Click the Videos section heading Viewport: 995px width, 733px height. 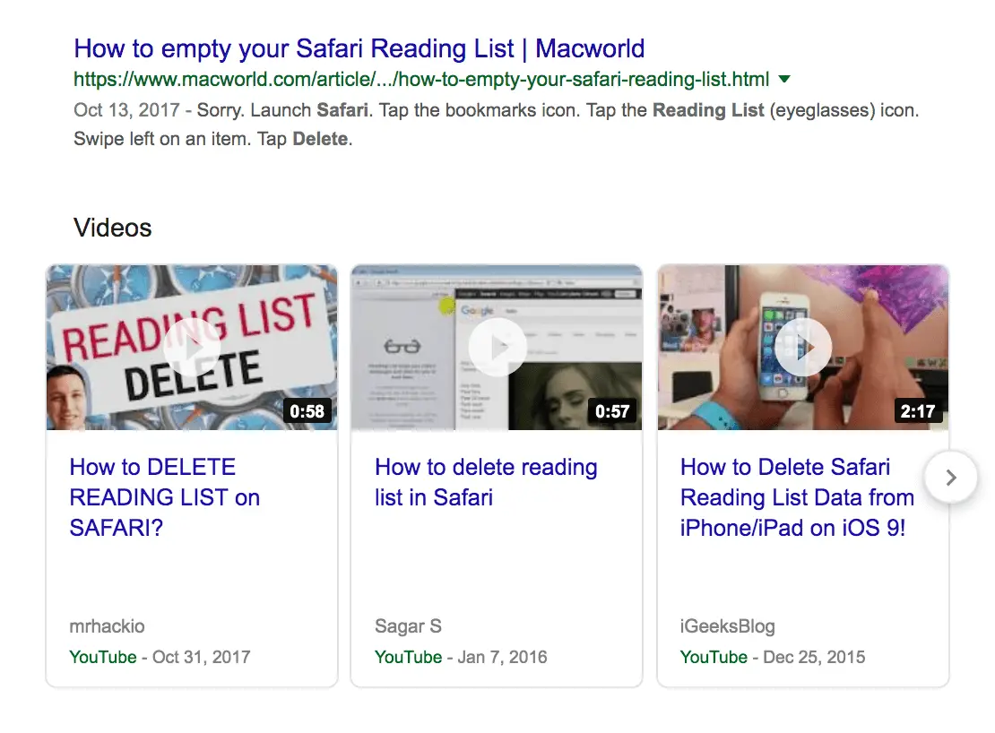[113, 228]
